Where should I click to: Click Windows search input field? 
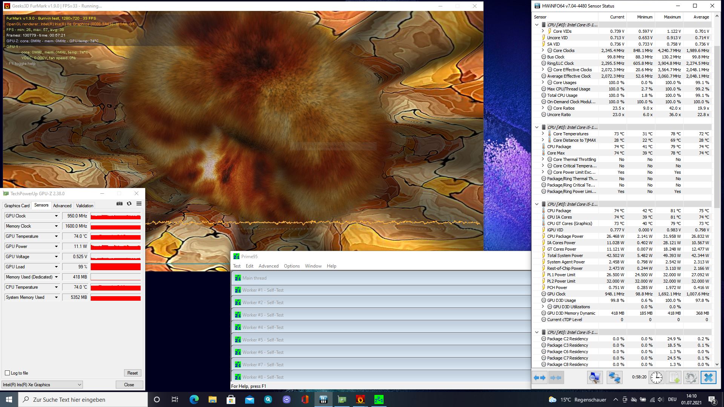(83, 399)
